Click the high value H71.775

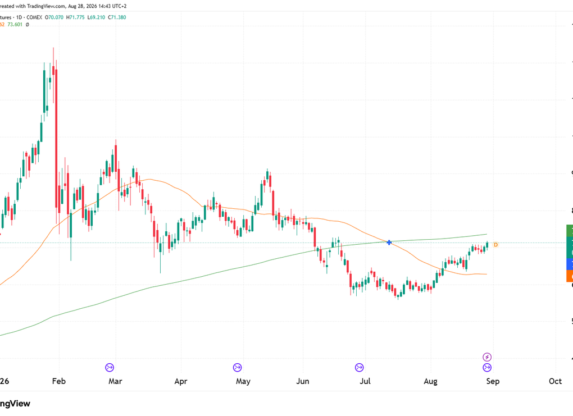pos(75,17)
